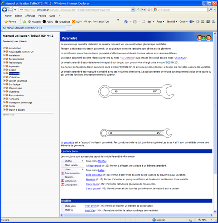Viewport: 218px width, 223px height.
Task: Expand the Introduction tree node
Action: point(4,48)
